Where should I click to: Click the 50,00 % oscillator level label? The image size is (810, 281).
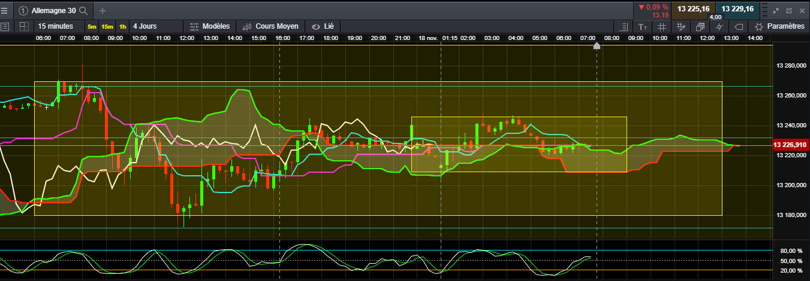pos(792,261)
